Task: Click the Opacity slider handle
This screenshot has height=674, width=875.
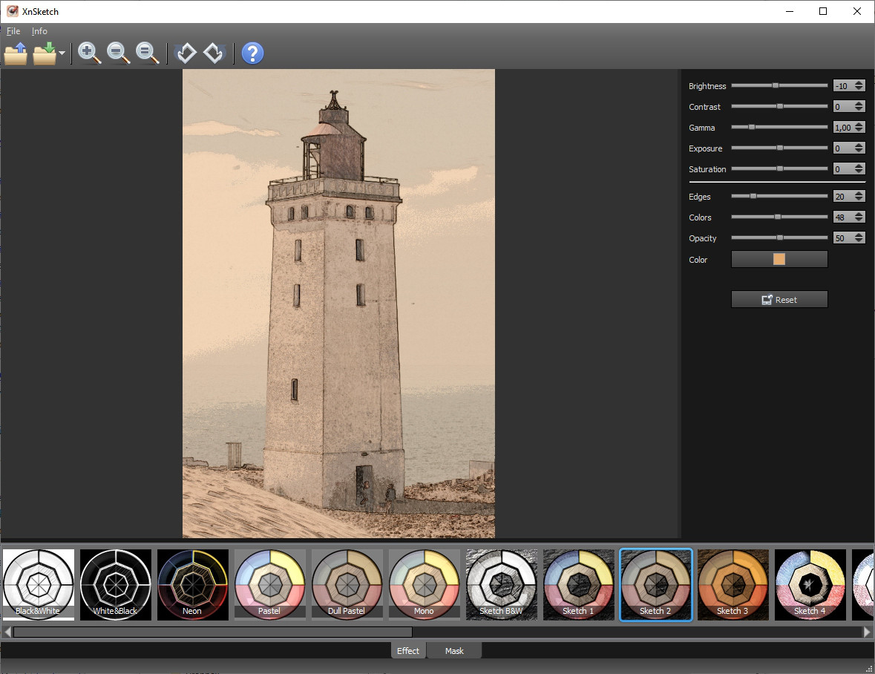Action: pos(779,238)
